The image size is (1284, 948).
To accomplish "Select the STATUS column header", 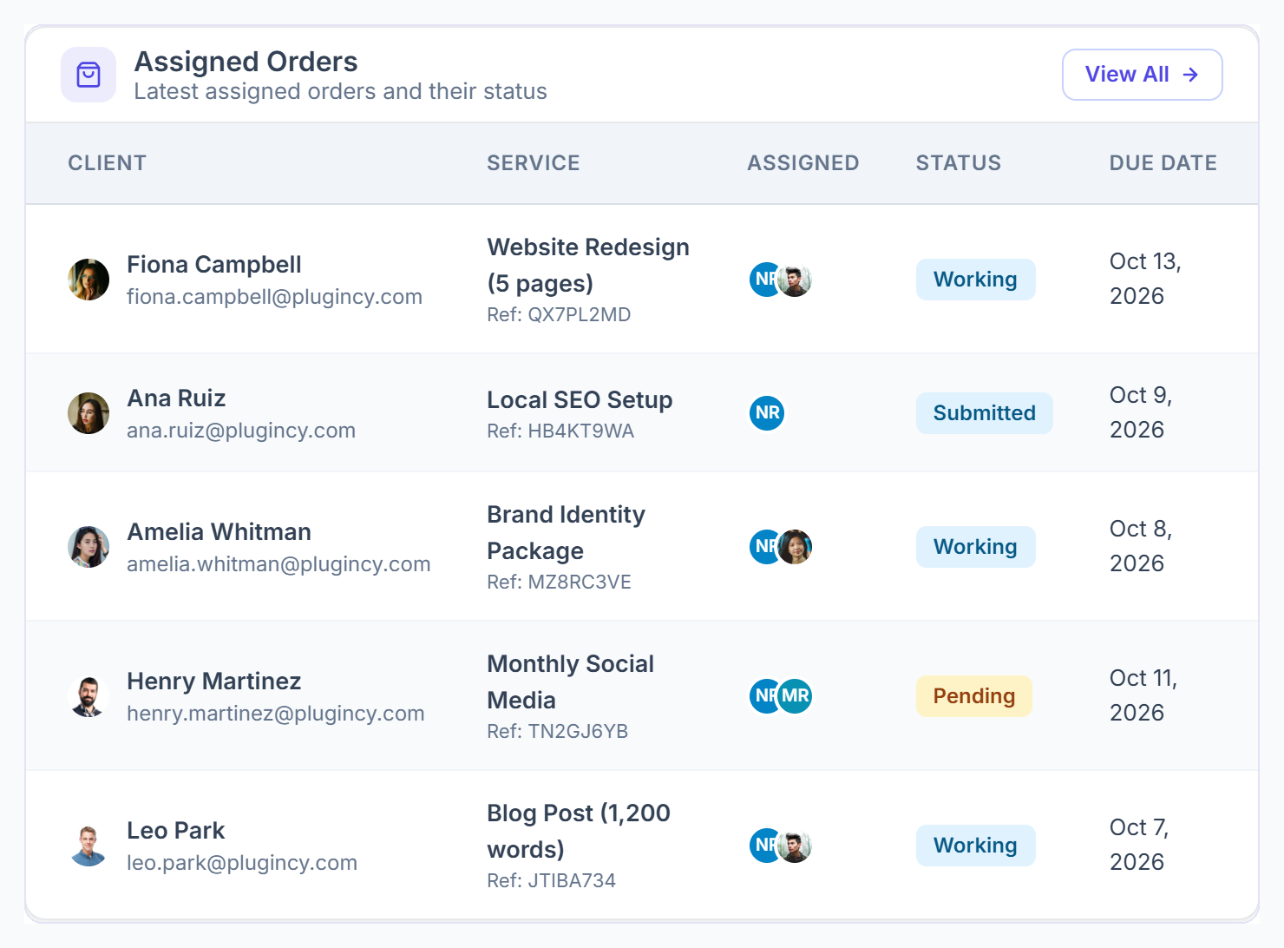I will tap(959, 163).
